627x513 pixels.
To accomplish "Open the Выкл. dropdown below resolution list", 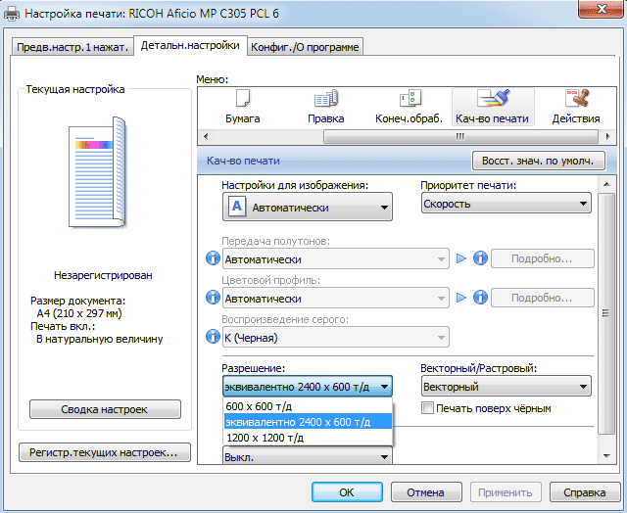I will [x=307, y=456].
